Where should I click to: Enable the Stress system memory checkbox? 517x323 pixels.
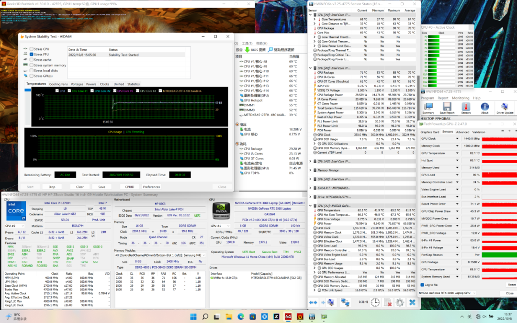[x=31, y=65]
